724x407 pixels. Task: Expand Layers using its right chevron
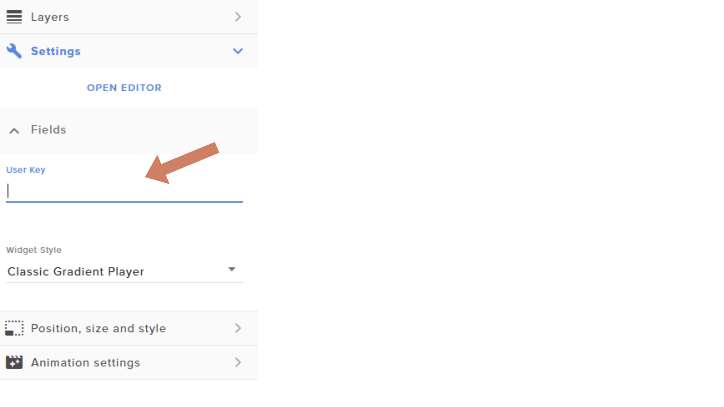coord(238,17)
